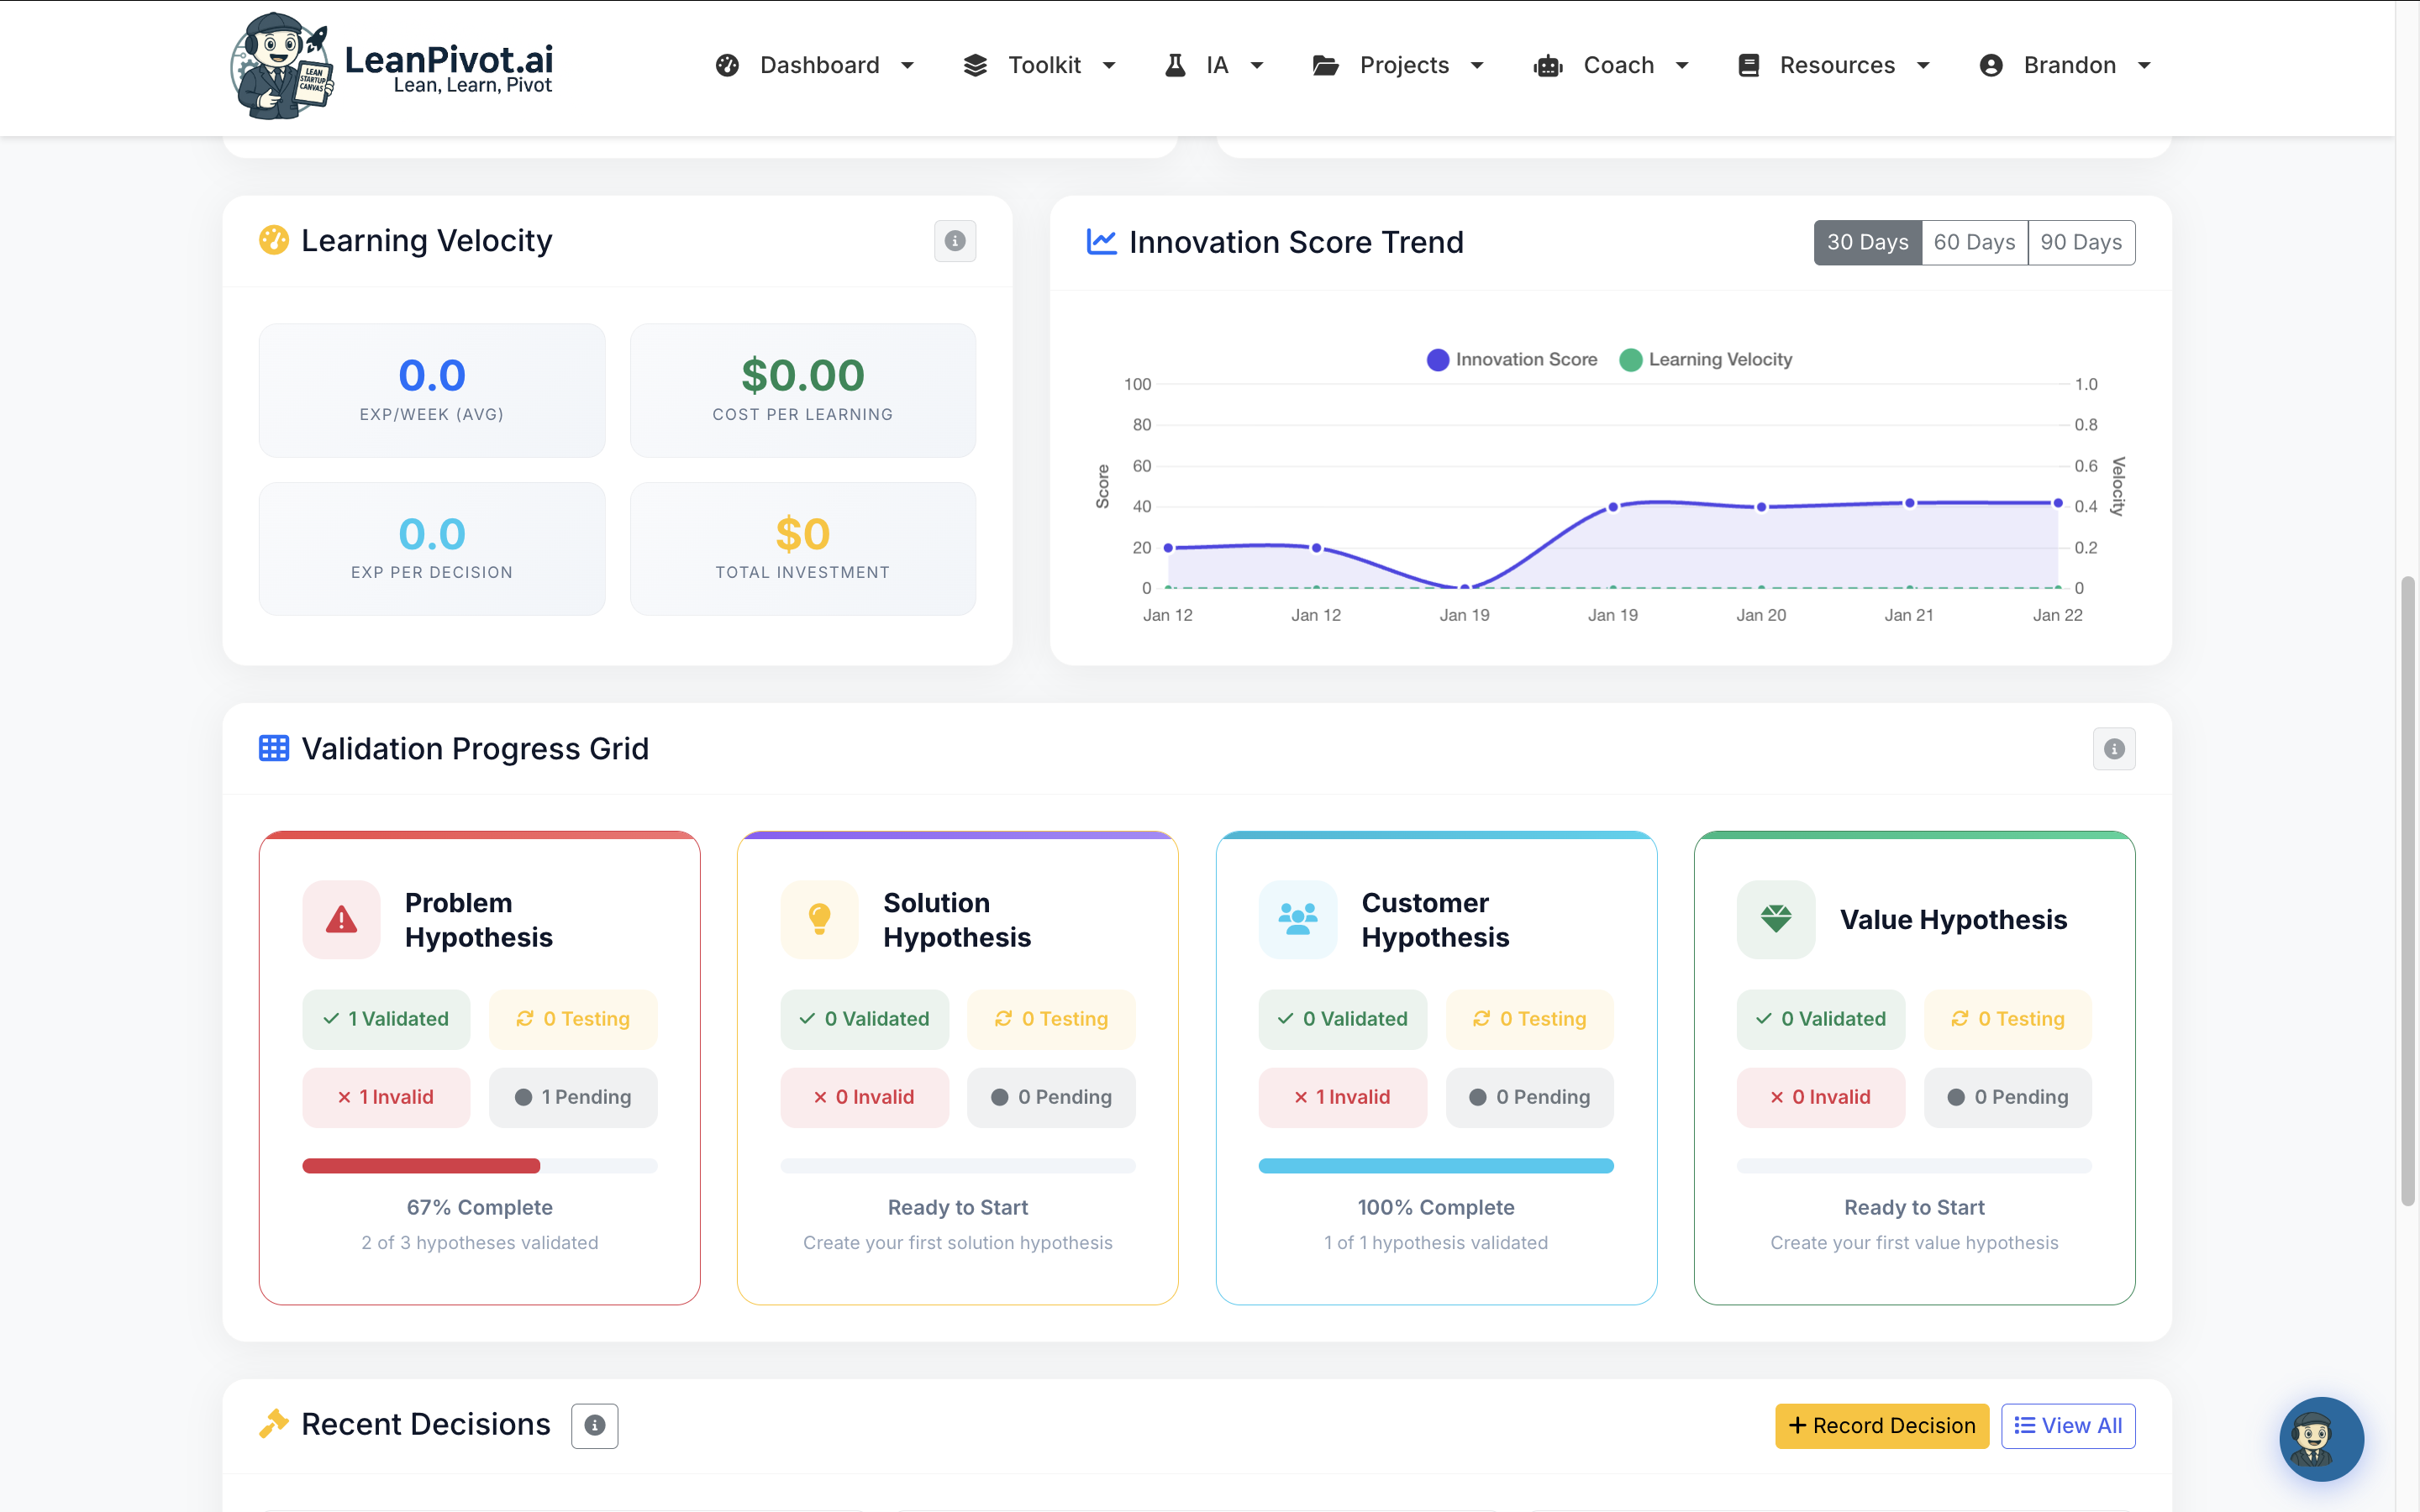Viewport: 2420px width, 1512px height.
Task: Click the Value Hypothesis gem icon
Action: (x=1775, y=919)
